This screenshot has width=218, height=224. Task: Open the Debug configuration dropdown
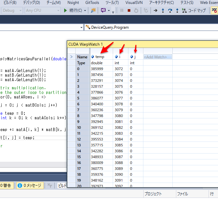pyautogui.click(x=12, y=10)
